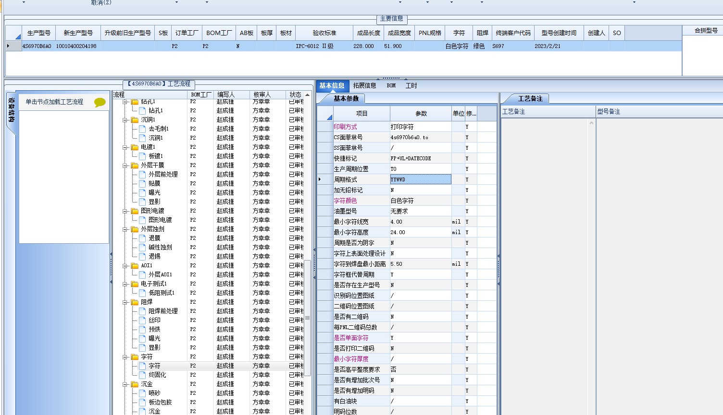This screenshot has width=723, height=415.
Task: Click the document icon beside 丝印
Action: [x=142, y=320]
